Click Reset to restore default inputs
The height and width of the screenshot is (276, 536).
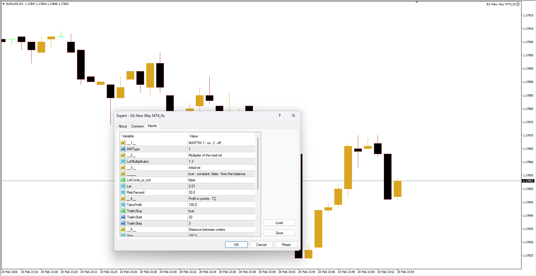[286, 245]
